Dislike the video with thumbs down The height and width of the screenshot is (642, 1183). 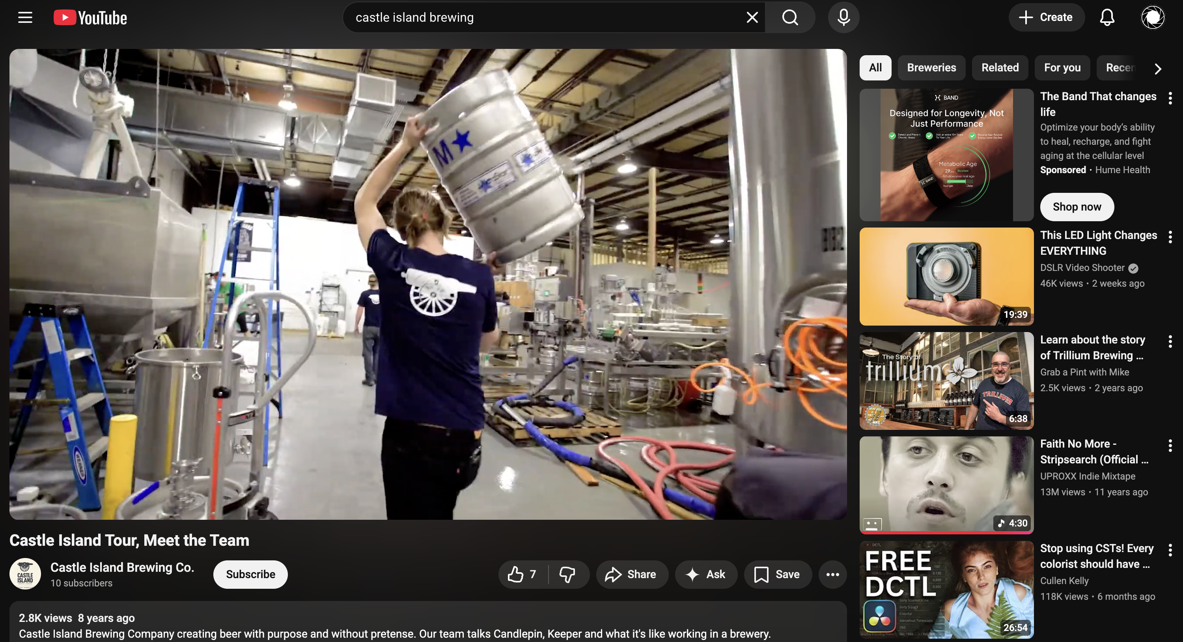[567, 574]
